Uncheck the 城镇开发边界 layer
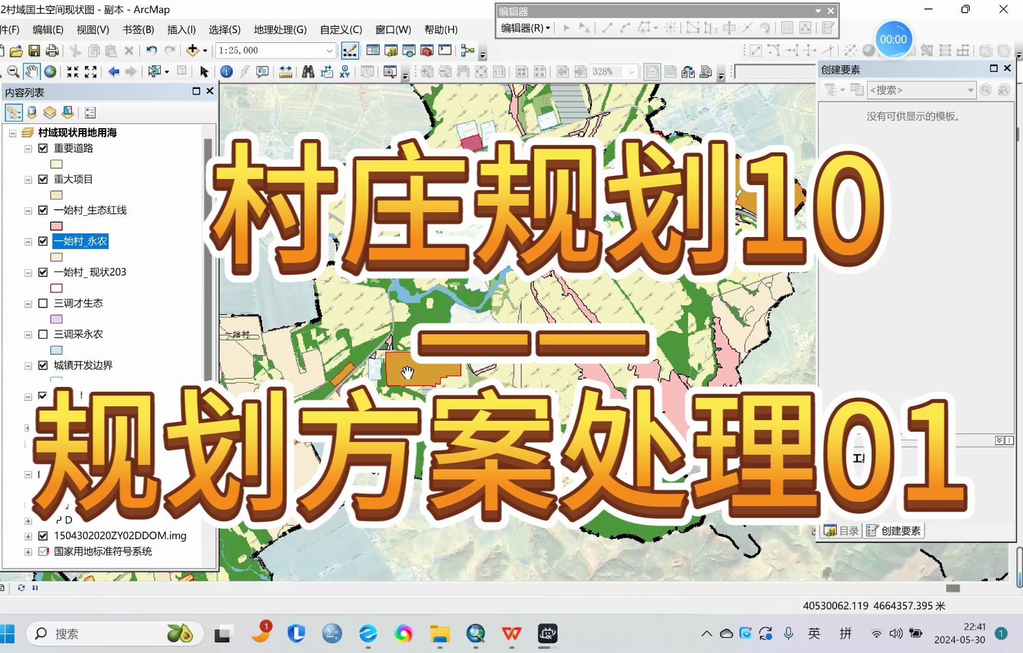Viewport: 1023px width, 653px height. [x=43, y=365]
